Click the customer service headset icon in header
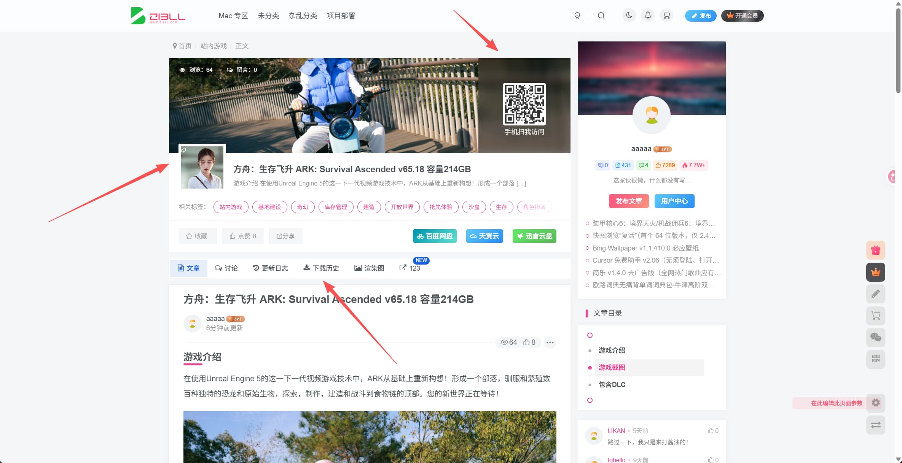The width and height of the screenshot is (902, 463). [x=577, y=16]
